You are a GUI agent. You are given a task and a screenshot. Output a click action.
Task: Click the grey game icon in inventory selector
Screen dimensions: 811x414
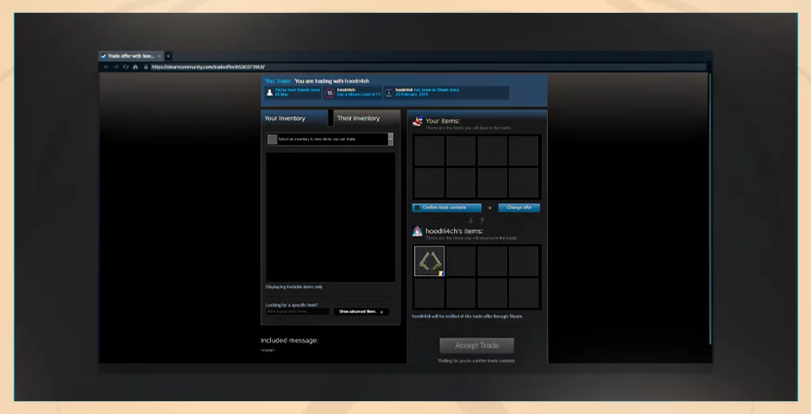tap(272, 139)
